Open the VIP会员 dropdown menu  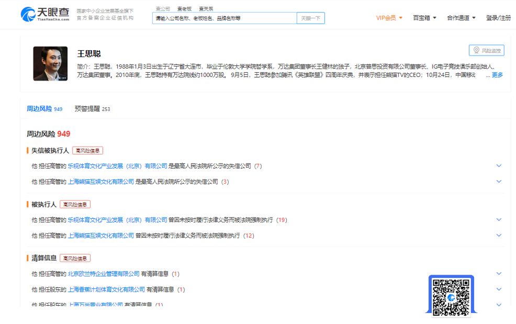(x=387, y=17)
